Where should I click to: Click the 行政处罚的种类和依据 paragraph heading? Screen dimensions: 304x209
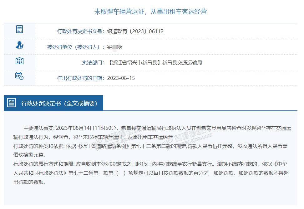tap(39, 146)
